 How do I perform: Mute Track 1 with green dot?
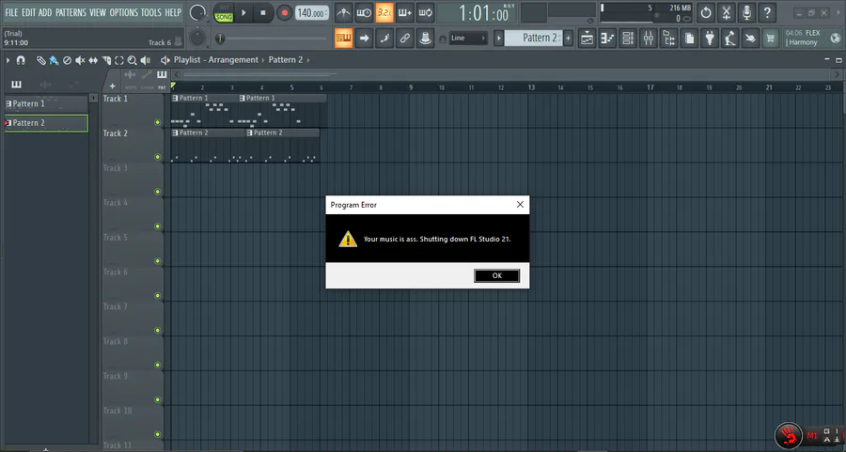(158, 122)
